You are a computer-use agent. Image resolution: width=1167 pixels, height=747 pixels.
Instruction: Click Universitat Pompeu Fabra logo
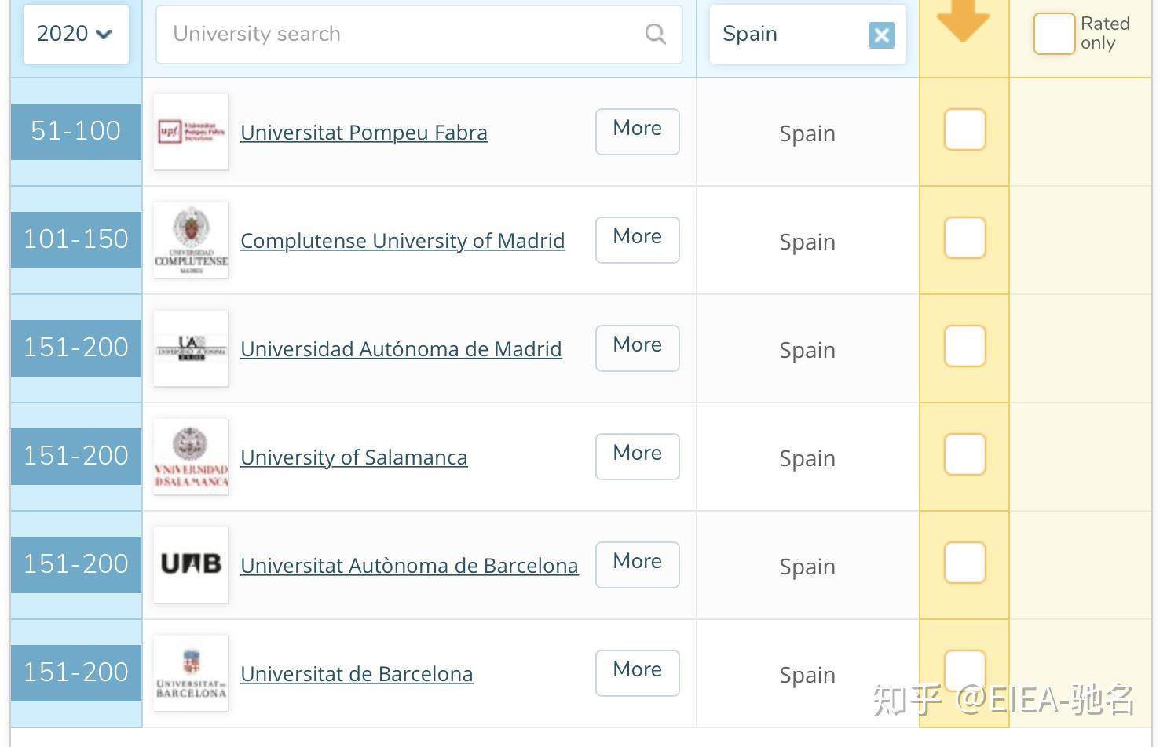191,132
